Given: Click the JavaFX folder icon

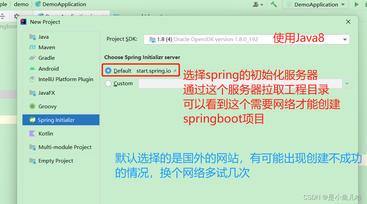Looking at the screenshot, I should tap(32, 93).
